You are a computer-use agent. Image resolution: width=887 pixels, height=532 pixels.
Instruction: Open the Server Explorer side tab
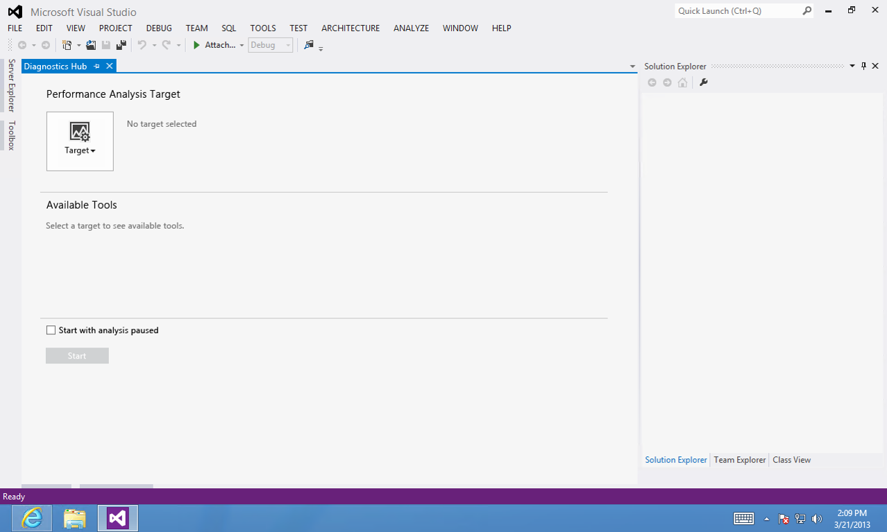11,85
